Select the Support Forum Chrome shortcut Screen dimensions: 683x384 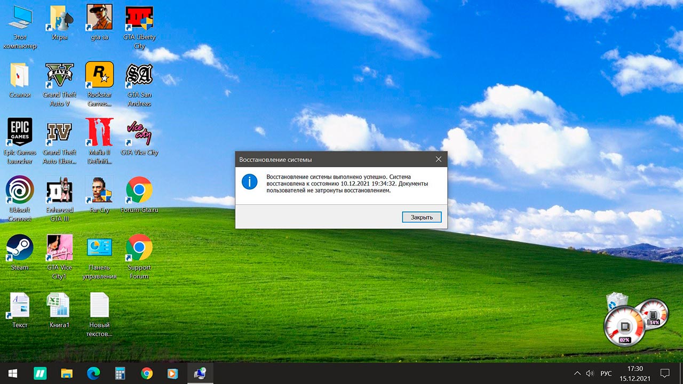(x=139, y=258)
